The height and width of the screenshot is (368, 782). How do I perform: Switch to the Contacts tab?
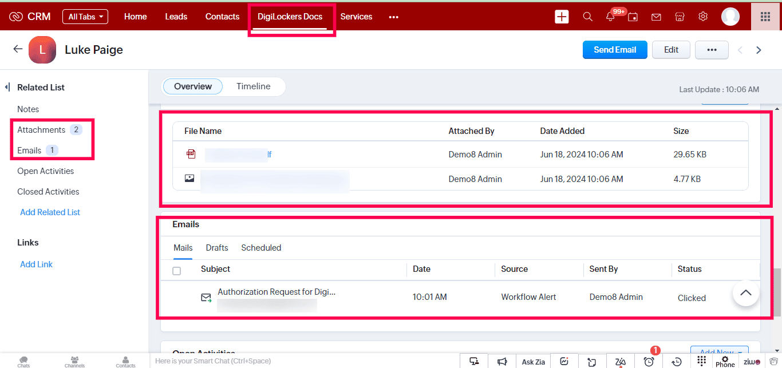pyautogui.click(x=222, y=17)
